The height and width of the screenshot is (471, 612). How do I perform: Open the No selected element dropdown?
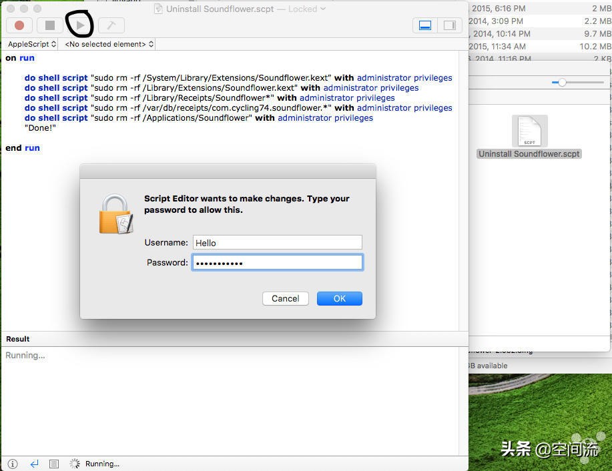(x=109, y=44)
